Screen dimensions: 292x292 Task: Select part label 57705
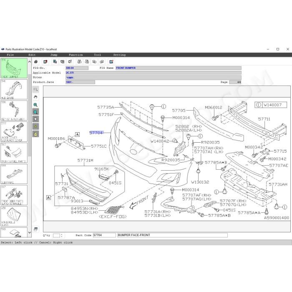[179, 111]
